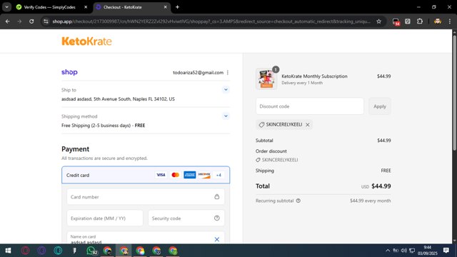
Task: Focus the Card number field
Action: pos(146,197)
